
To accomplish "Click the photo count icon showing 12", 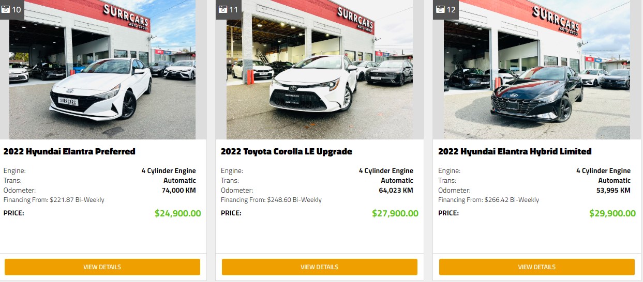I will (445, 9).
